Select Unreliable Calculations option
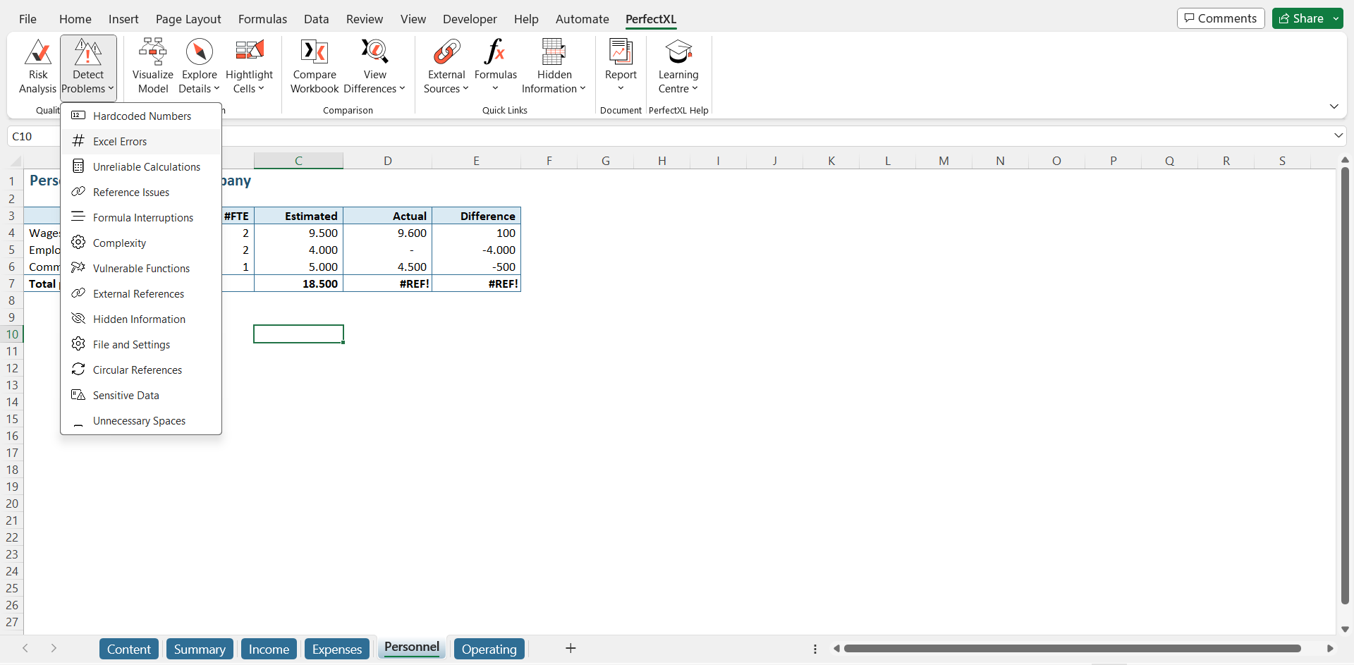 click(x=141, y=166)
